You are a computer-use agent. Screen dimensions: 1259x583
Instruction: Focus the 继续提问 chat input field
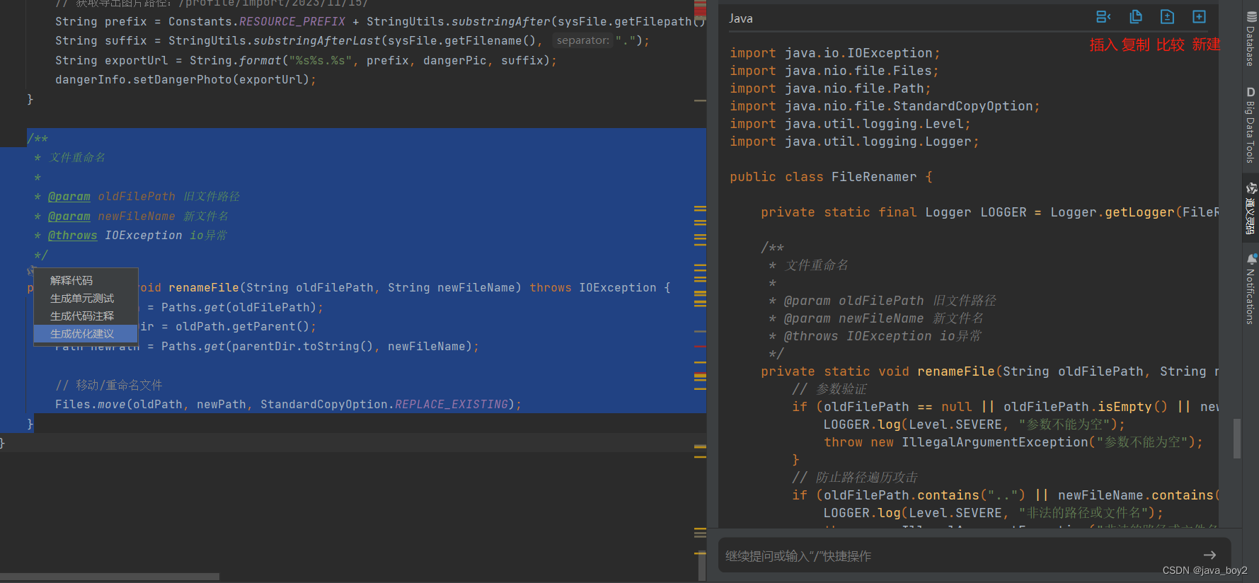[x=962, y=556]
